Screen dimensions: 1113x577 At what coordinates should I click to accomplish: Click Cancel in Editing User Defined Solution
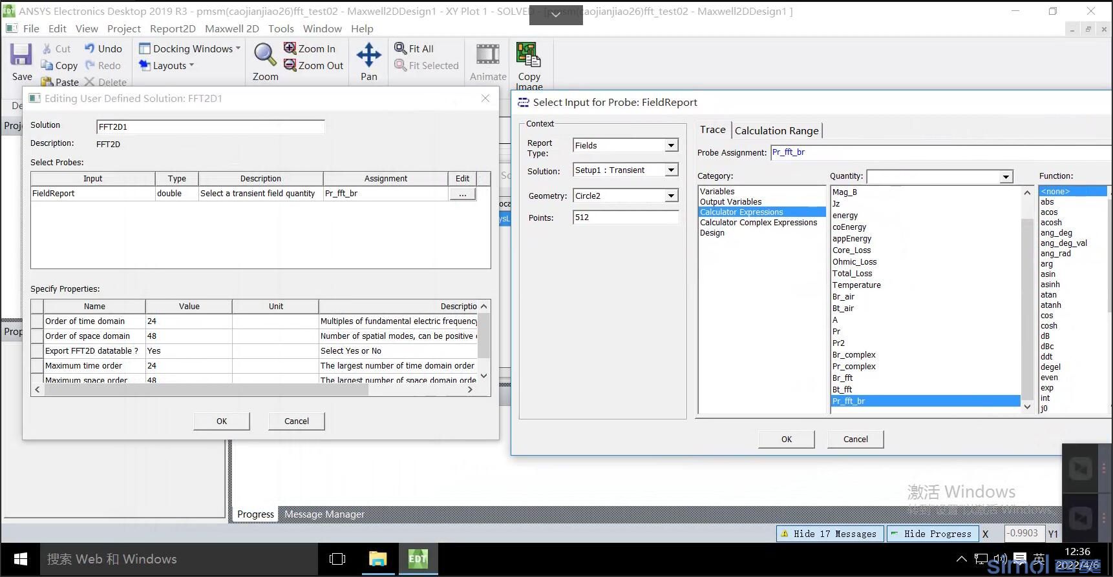click(297, 421)
